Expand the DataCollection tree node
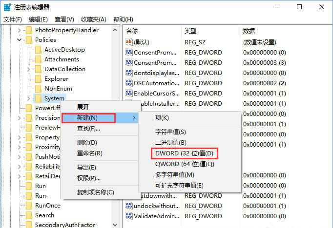Image resolution: width=333 pixels, height=228 pixels. [29, 69]
